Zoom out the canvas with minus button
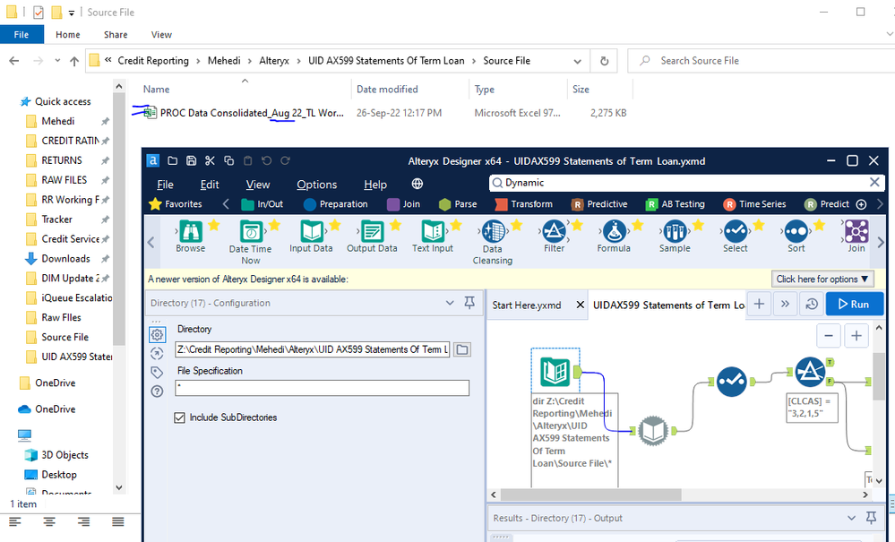895x542 pixels. (x=828, y=335)
